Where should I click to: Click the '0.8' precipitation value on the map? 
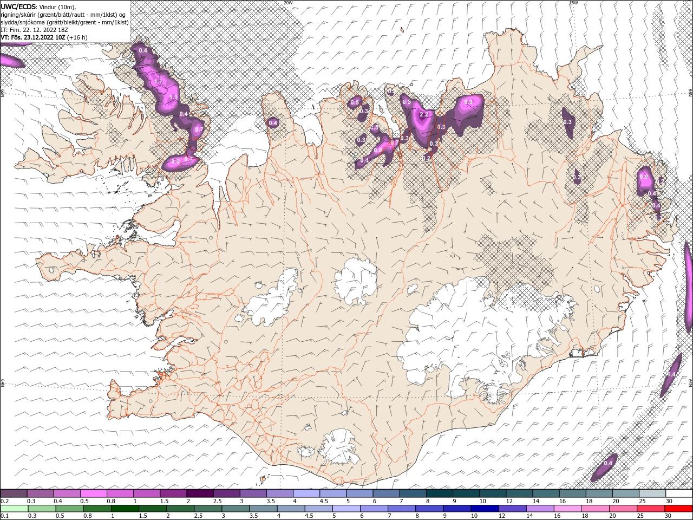tap(378, 150)
